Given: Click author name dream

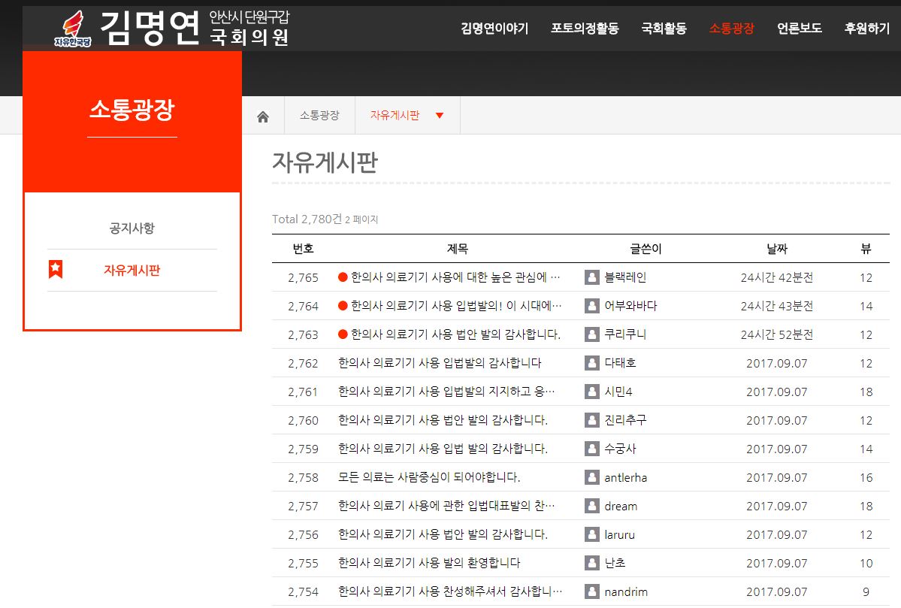Looking at the screenshot, I should click(x=621, y=506).
